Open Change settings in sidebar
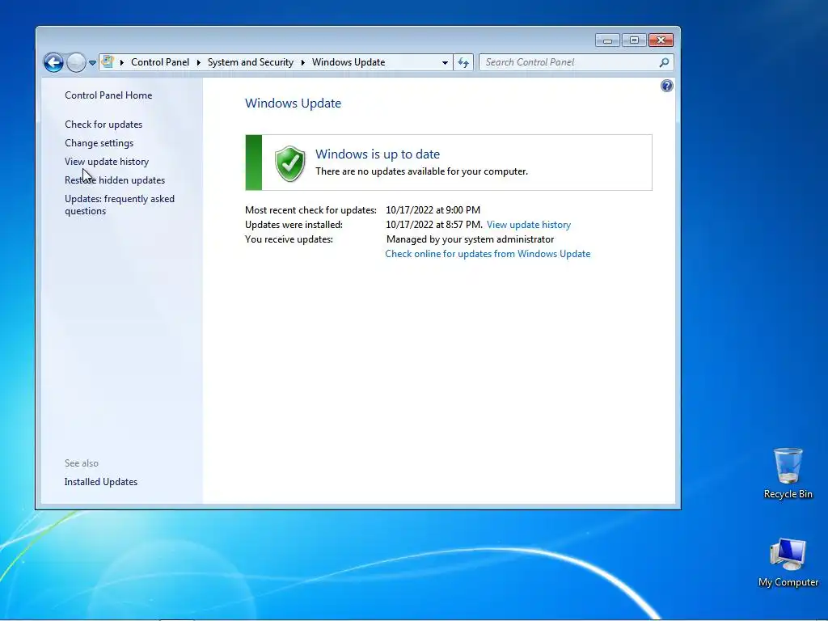This screenshot has width=828, height=621. (99, 142)
